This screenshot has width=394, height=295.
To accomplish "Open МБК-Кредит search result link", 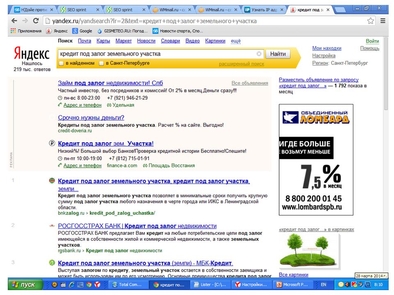I will [145, 263].
